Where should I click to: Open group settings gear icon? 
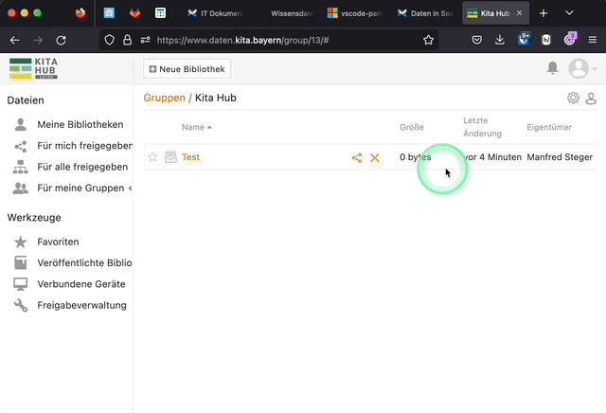pos(573,98)
